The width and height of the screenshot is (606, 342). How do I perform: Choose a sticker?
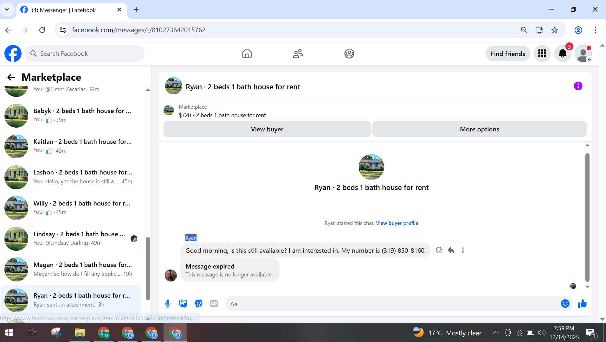[199, 304]
